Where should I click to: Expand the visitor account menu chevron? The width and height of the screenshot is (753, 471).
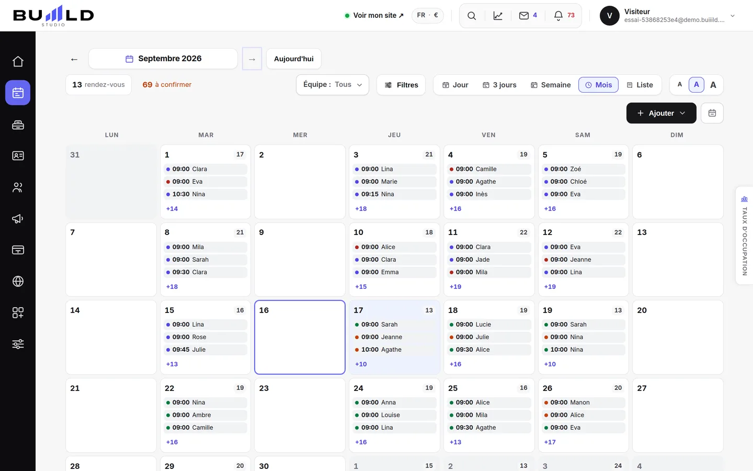pos(733,16)
